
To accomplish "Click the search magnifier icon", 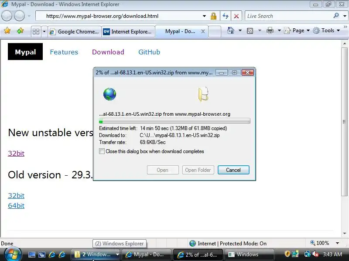I will (x=336, y=16).
